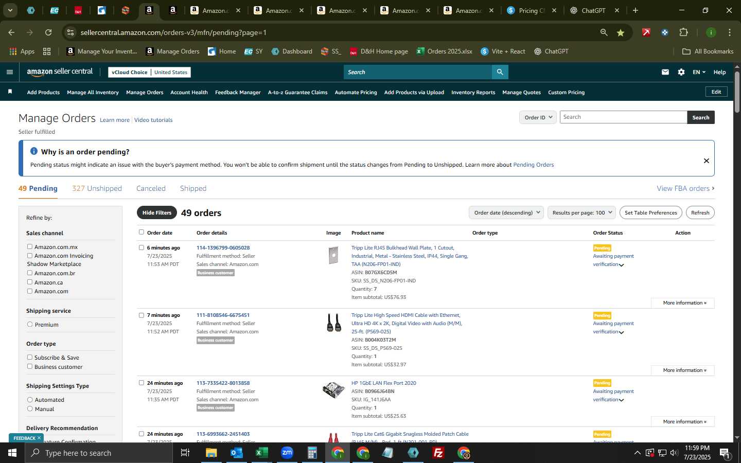
Task: Bookmark this page with the star icon
Action: pos(621,32)
